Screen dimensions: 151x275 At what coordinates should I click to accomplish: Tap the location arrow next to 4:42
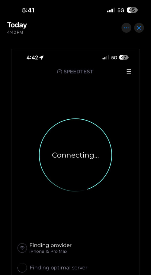click(x=41, y=57)
